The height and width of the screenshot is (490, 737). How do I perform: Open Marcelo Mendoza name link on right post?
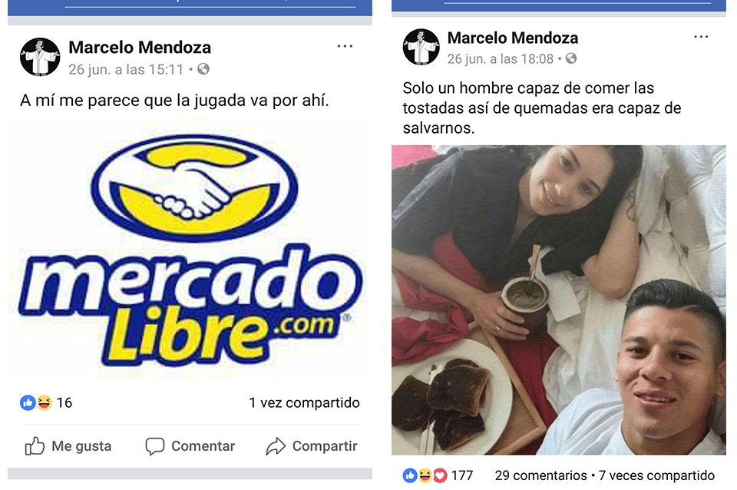coord(512,38)
